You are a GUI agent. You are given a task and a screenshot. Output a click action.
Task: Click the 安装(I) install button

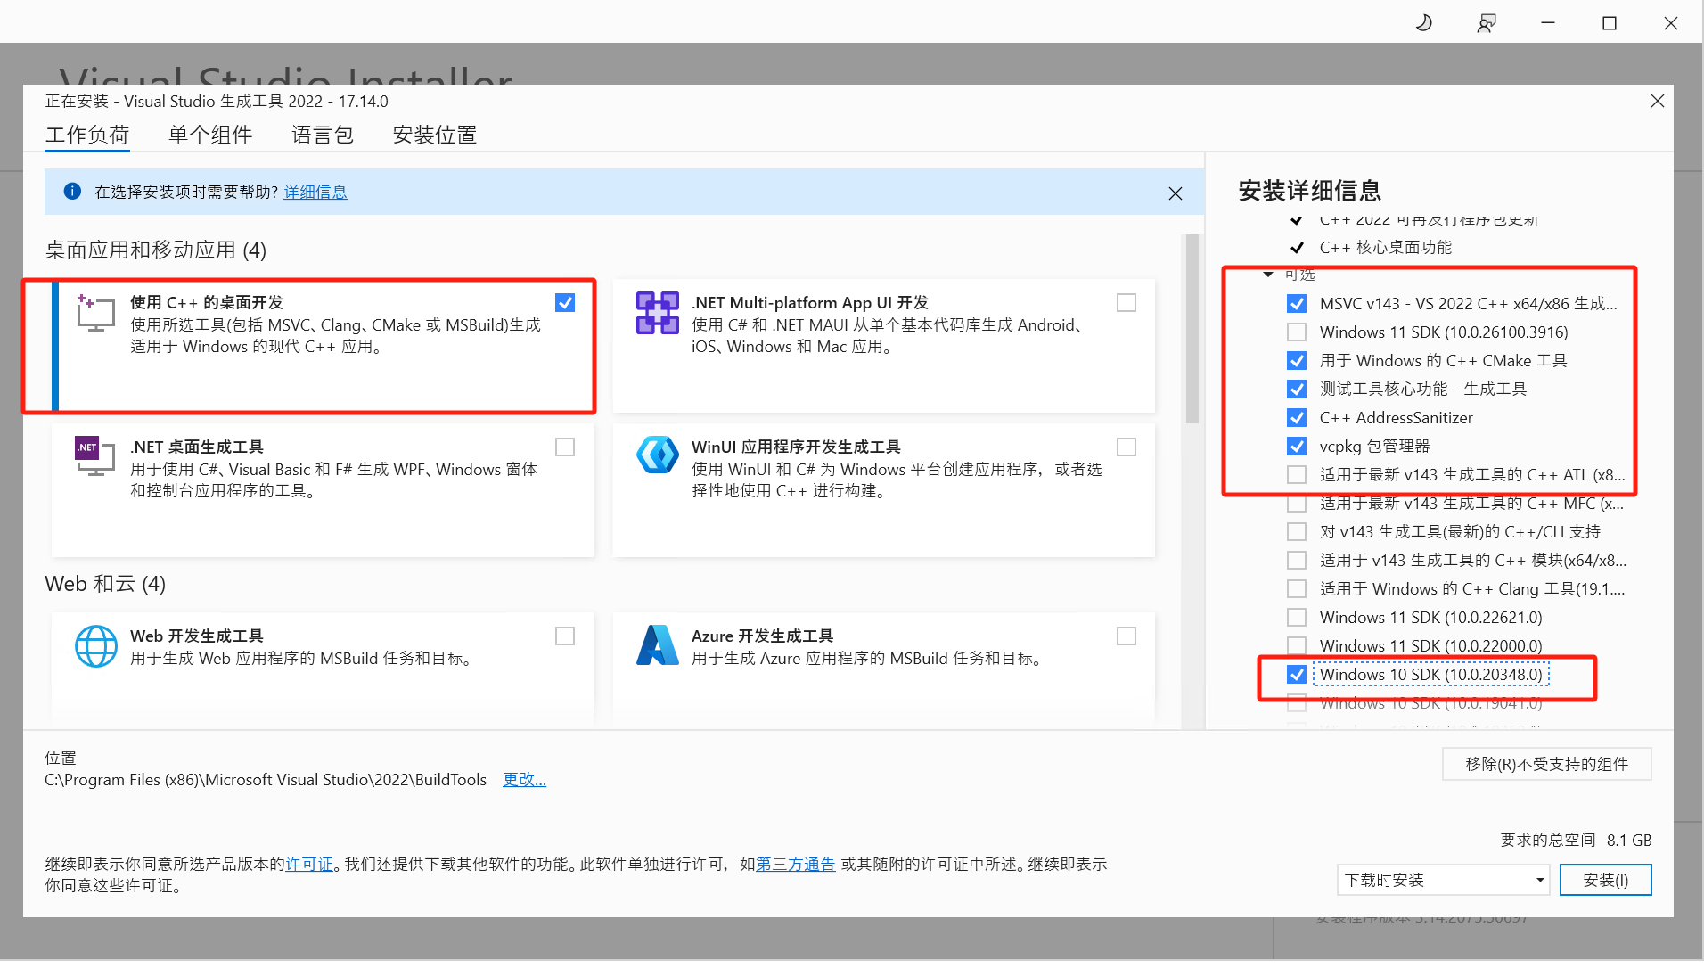click(1605, 880)
